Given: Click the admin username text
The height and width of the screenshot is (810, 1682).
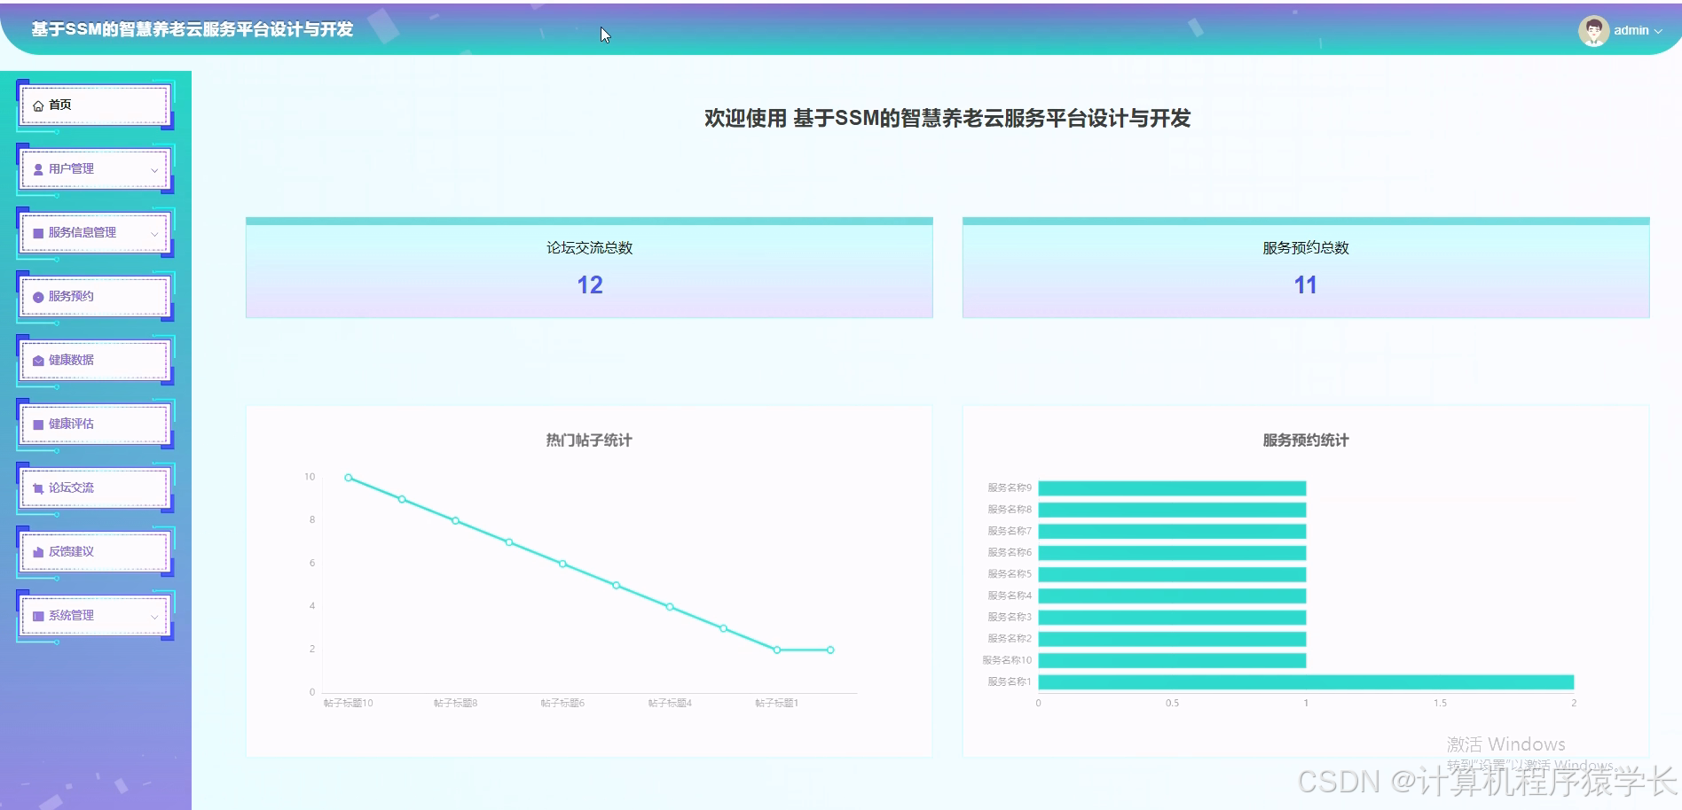Looking at the screenshot, I should tap(1631, 30).
